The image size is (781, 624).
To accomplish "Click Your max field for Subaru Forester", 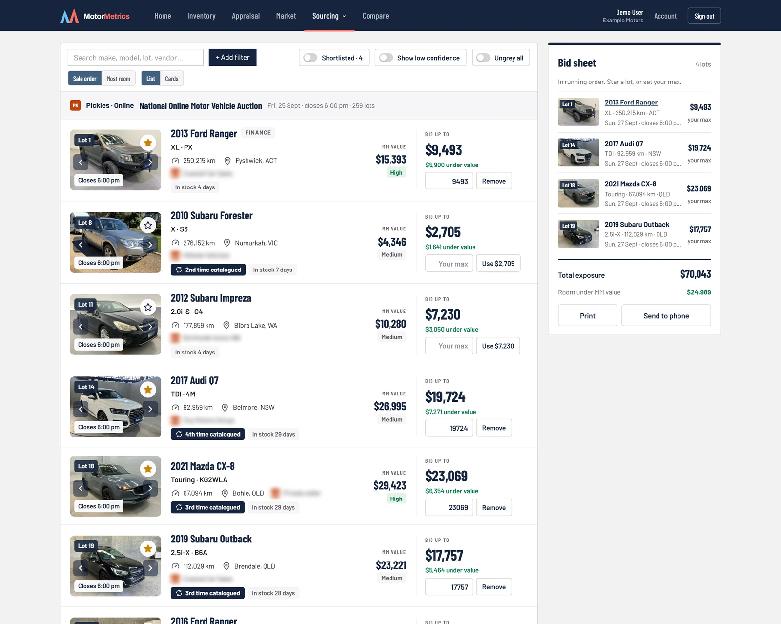I will (x=449, y=264).
